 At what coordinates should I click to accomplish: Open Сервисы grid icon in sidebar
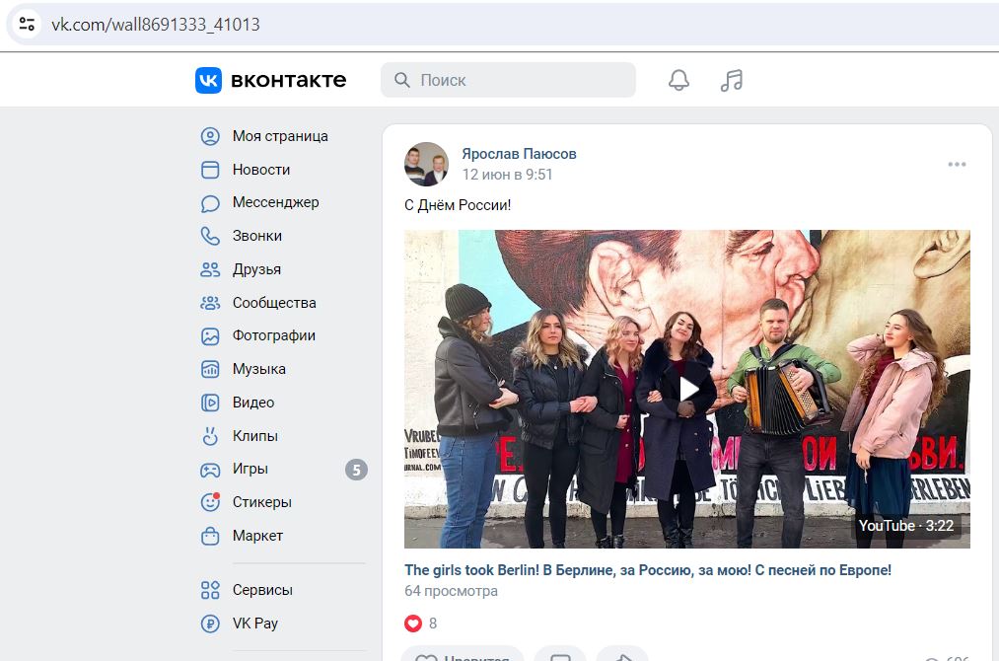tap(210, 590)
